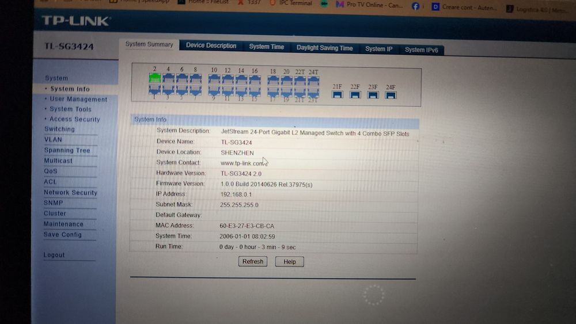Viewport: 576px width, 324px height.
Task: Click port 22T icon in switch diagram
Action: pos(300,81)
